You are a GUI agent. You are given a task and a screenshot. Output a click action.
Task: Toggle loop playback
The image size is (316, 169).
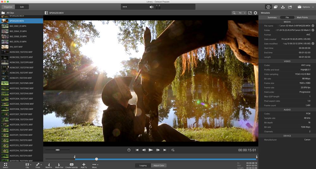pos(173,150)
